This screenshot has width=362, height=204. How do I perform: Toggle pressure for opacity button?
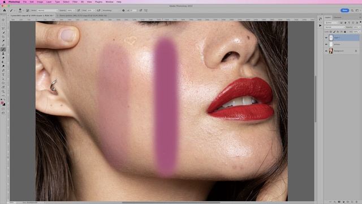(79, 10)
